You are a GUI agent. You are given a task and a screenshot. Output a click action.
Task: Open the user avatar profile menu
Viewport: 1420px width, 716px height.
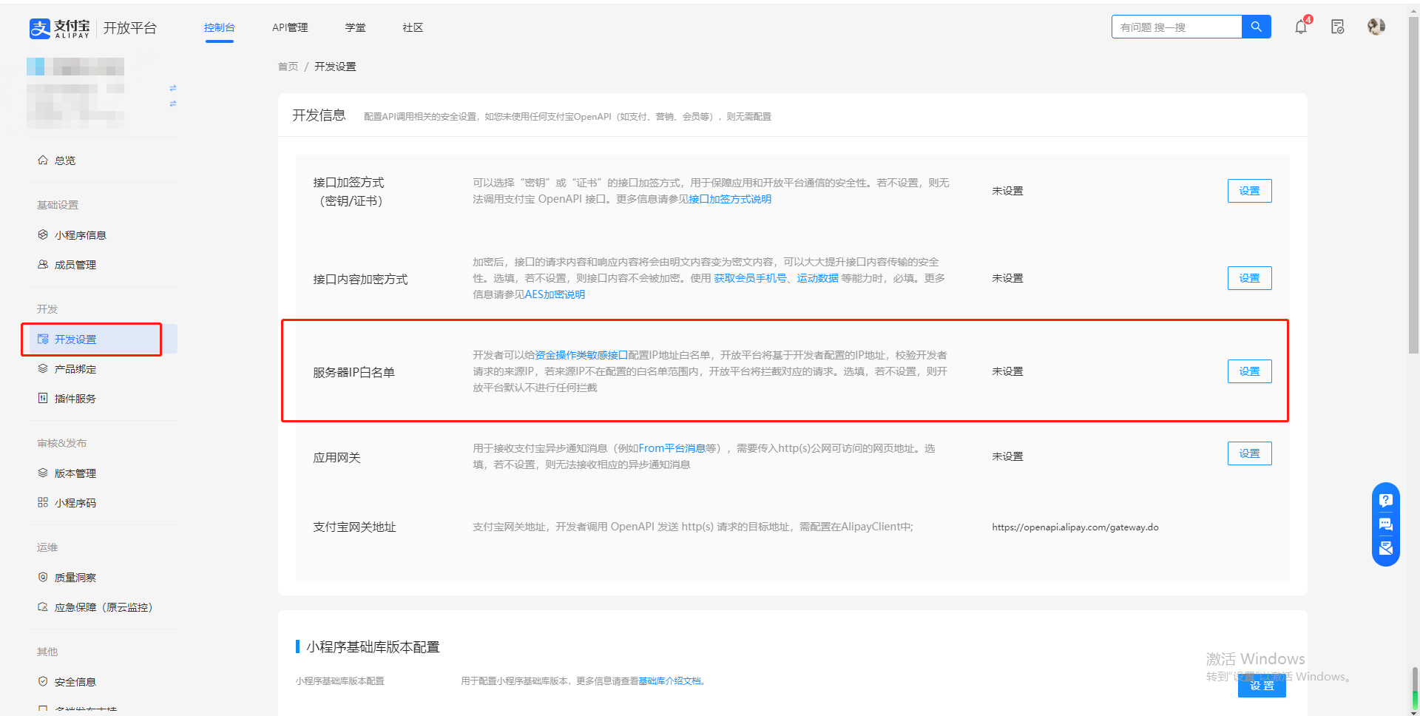[1376, 27]
